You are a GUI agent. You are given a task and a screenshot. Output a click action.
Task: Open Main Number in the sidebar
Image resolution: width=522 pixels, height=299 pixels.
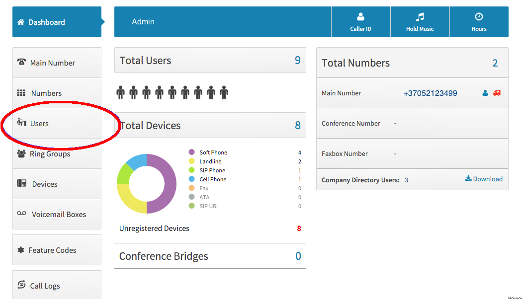(x=52, y=63)
